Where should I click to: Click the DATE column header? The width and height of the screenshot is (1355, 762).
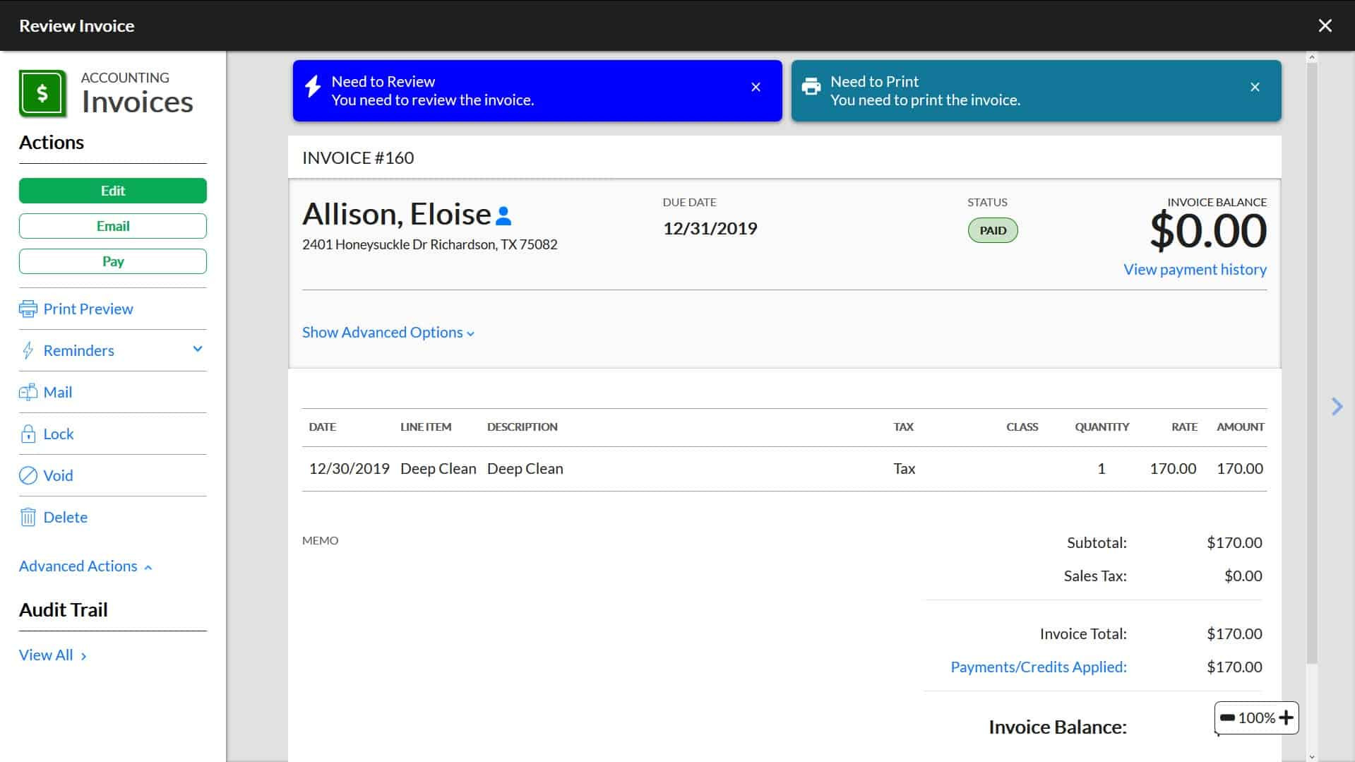pos(322,427)
